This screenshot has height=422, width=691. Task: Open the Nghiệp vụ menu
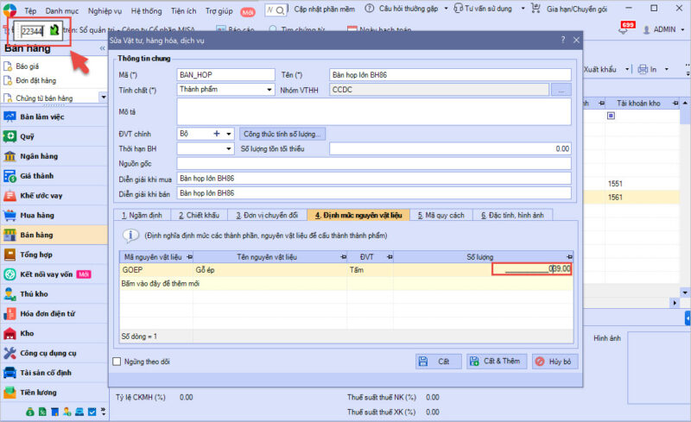click(x=105, y=11)
